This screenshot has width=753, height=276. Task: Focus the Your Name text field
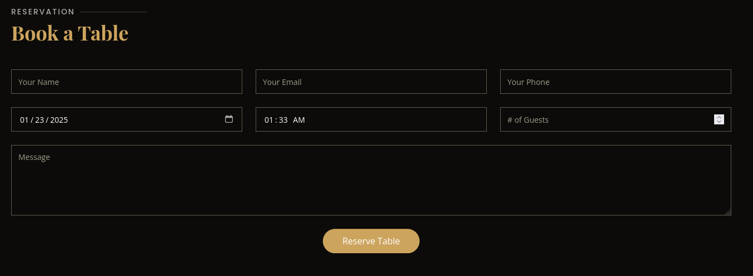click(127, 82)
